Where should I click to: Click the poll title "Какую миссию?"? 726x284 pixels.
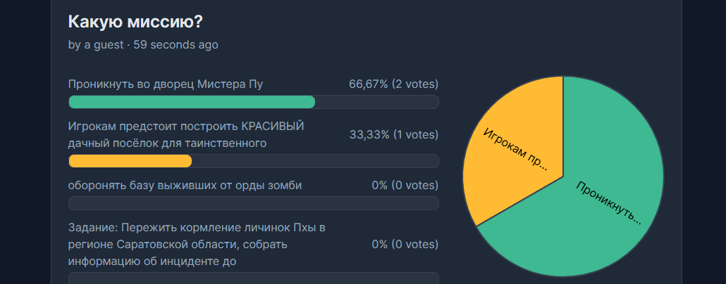(135, 22)
